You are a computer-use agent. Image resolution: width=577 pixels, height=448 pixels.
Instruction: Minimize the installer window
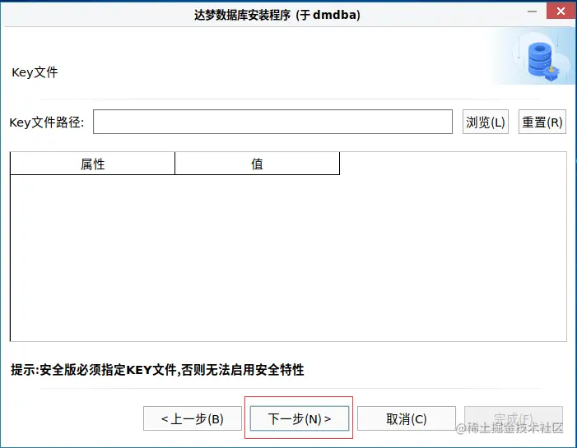[x=532, y=12]
